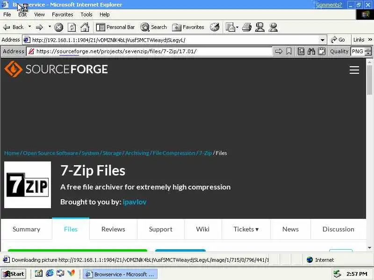374x280 pixels.
Task: Open the Windows Start button
Action: [x=14, y=274]
